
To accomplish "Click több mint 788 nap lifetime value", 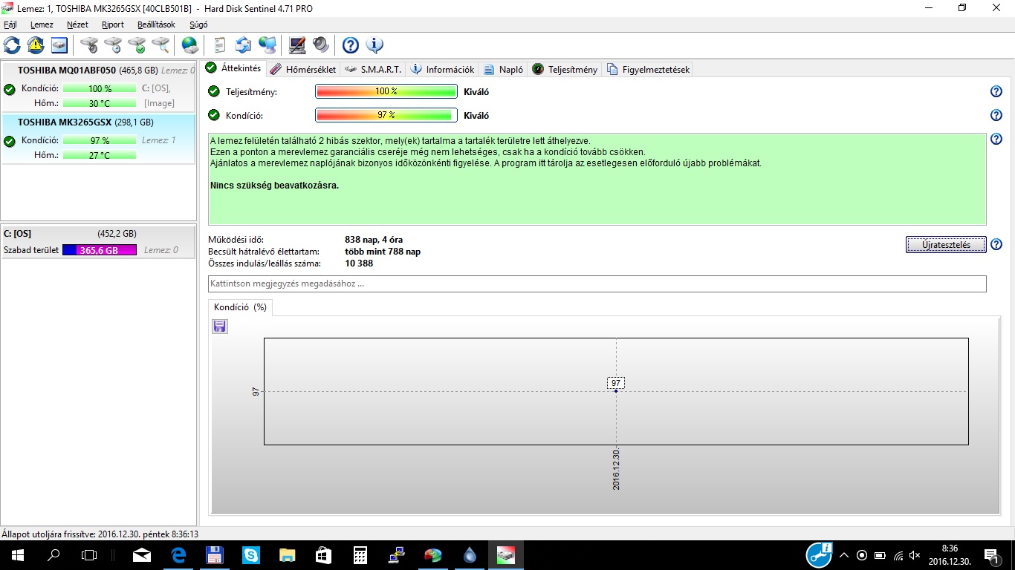I will click(x=383, y=252).
